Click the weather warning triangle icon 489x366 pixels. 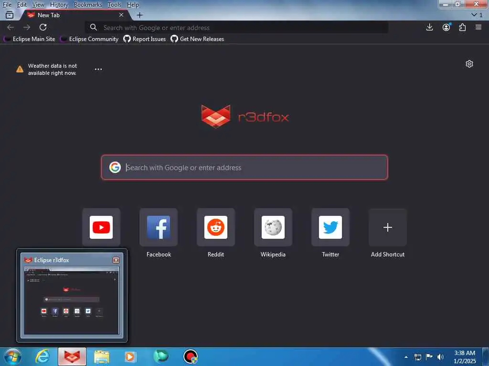(20, 69)
